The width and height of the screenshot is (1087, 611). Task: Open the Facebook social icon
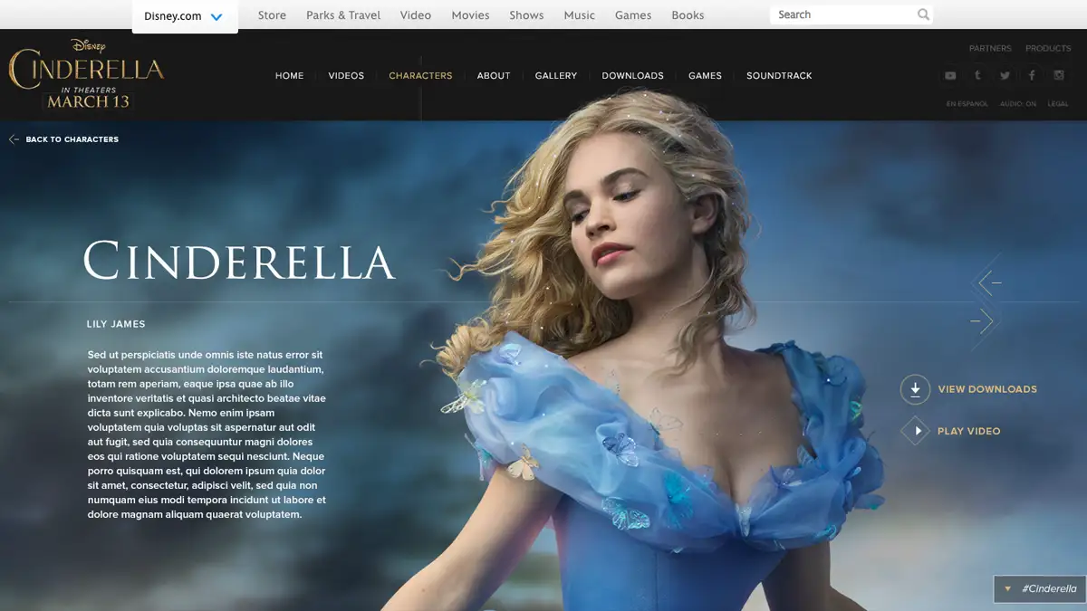coord(1032,76)
